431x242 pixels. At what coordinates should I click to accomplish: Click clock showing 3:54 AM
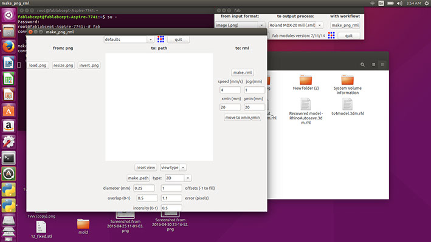pyautogui.click(x=413, y=3)
